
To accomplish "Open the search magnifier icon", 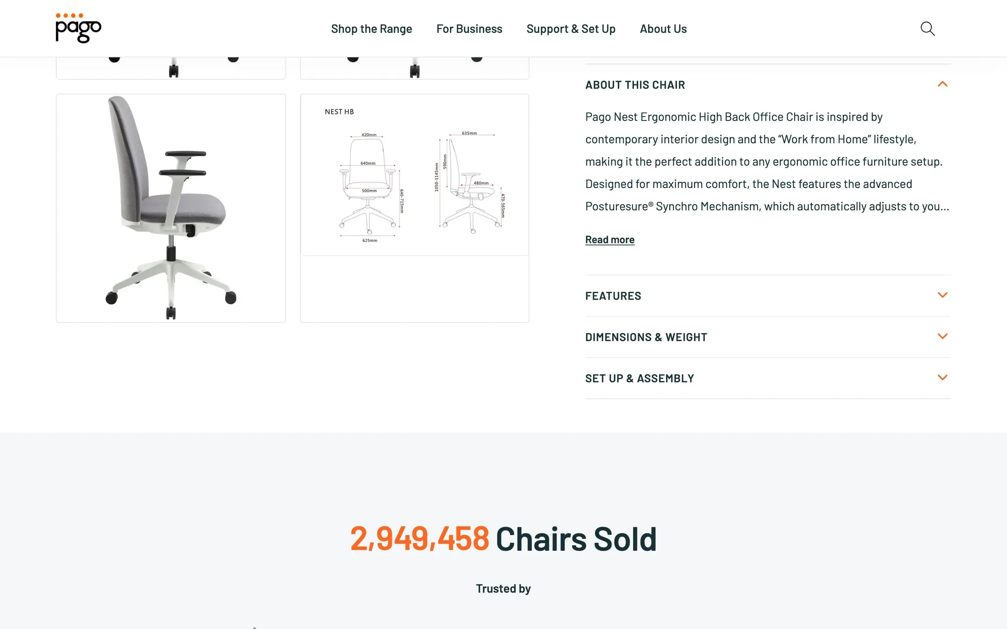I will tap(927, 28).
